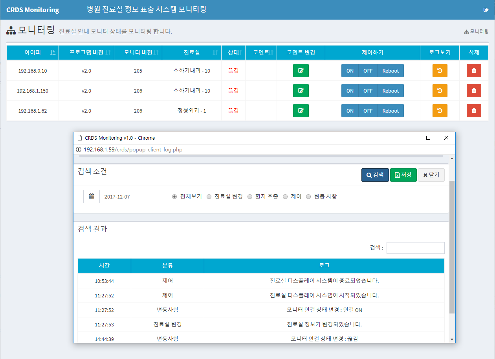Click the popup address bar URL
This screenshot has width=495, height=359.
[133, 149]
